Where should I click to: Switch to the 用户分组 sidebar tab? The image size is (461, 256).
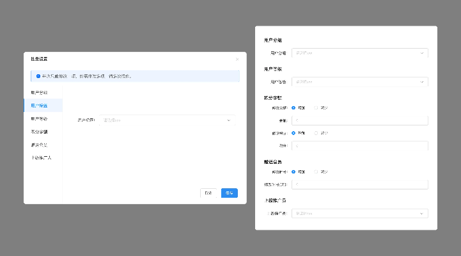coord(39,93)
